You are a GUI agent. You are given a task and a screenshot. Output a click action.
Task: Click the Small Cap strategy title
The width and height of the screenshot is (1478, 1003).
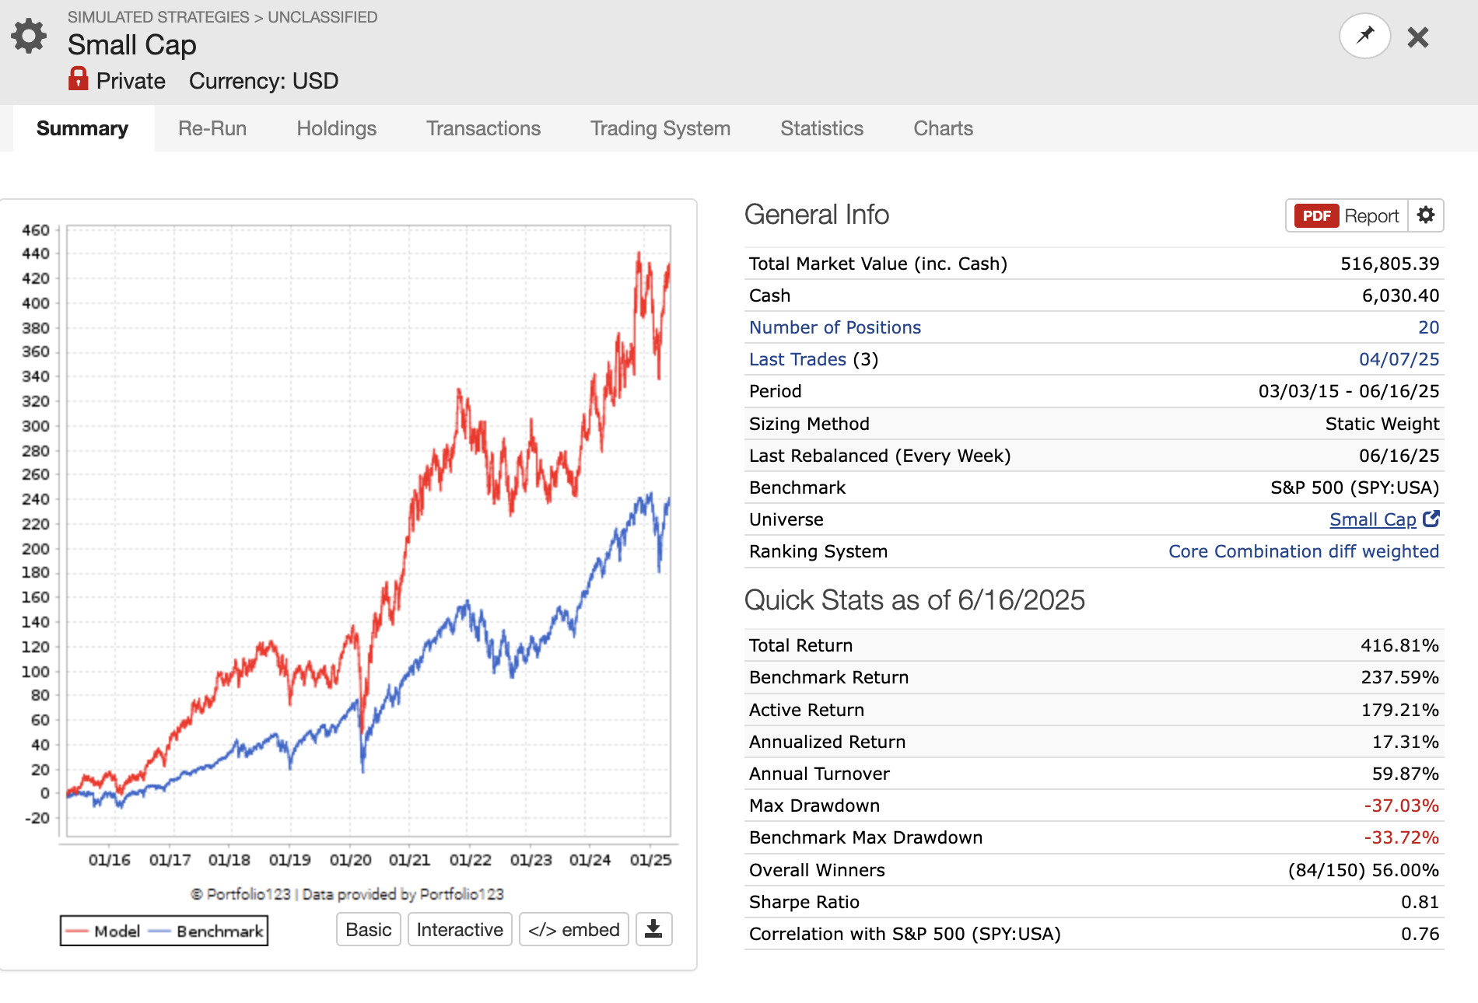131,45
